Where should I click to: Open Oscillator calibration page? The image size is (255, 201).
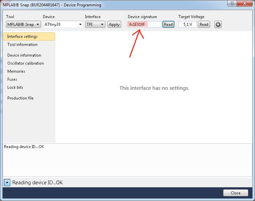coord(26,63)
